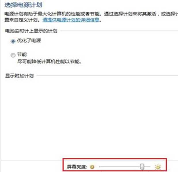Click the 屏幕亮度 label text

point(77,167)
